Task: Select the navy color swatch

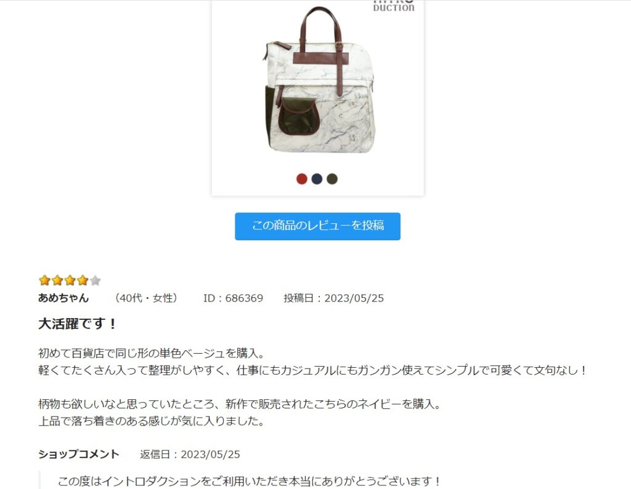Action: point(317,179)
